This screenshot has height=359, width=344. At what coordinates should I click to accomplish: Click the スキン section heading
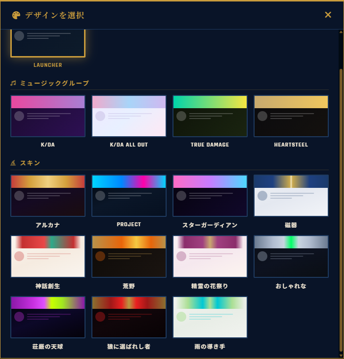[30, 163]
